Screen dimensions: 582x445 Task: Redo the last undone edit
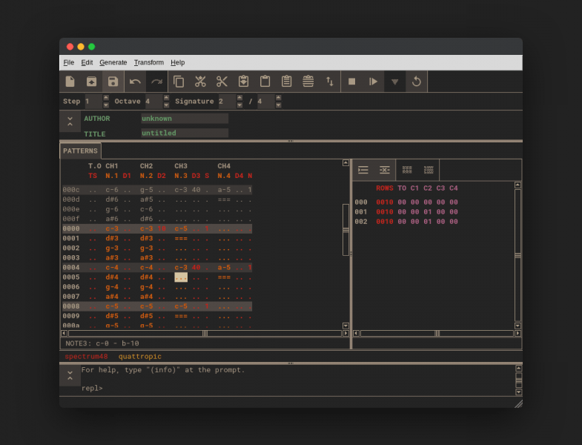(156, 82)
